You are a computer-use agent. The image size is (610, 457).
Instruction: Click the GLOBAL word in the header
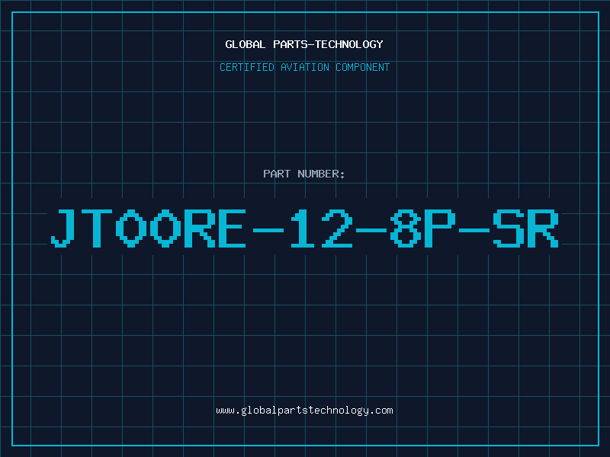pos(245,44)
